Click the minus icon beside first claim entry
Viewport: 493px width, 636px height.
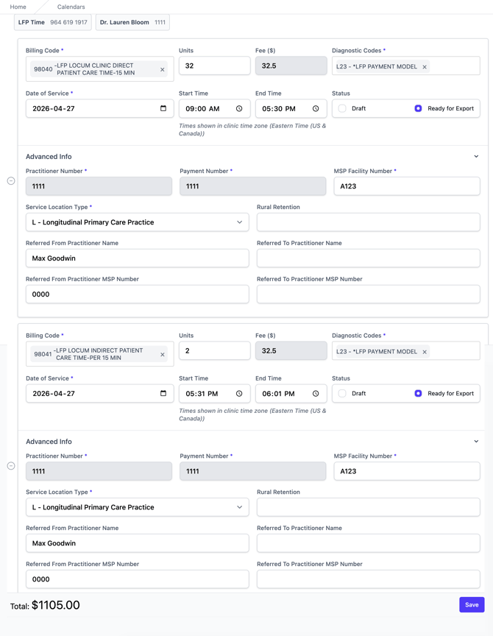tap(11, 180)
